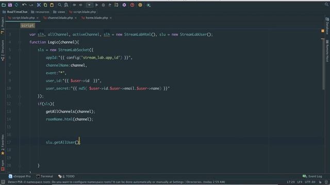Open the Database tool window
Screen dimensions: 330x185
click(x=327, y=26)
